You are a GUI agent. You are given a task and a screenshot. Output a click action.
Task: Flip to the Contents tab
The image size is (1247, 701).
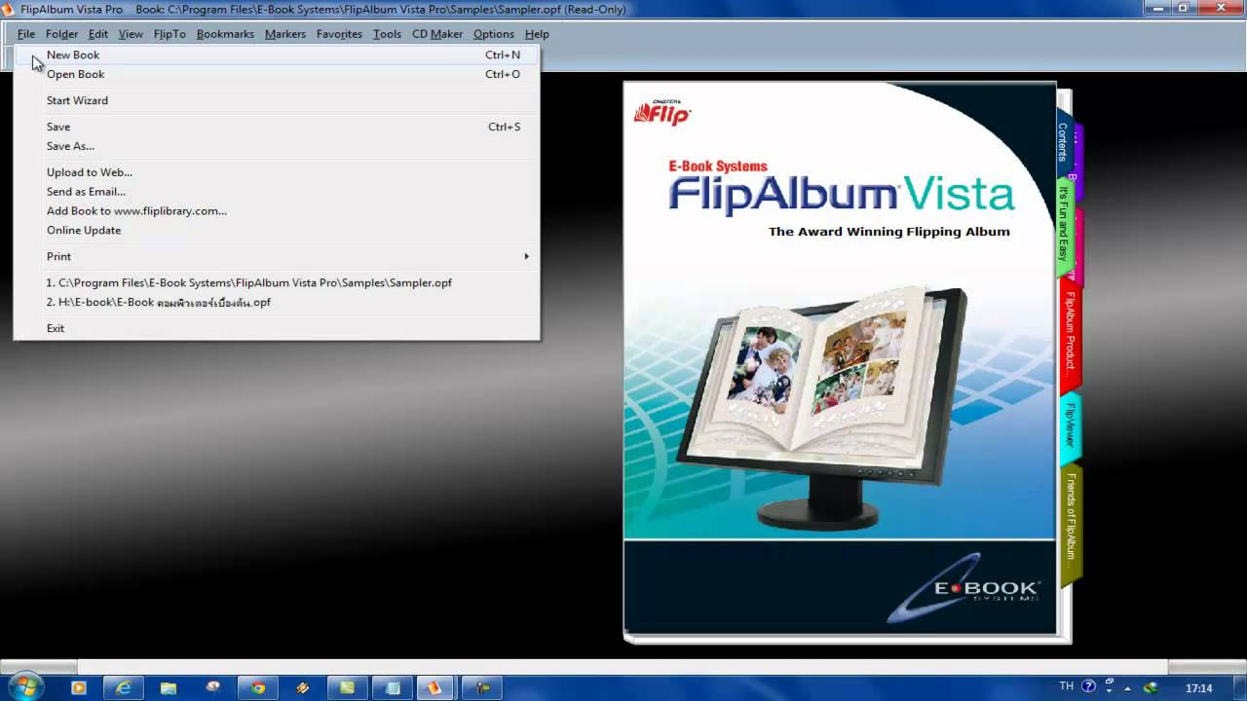1063,142
